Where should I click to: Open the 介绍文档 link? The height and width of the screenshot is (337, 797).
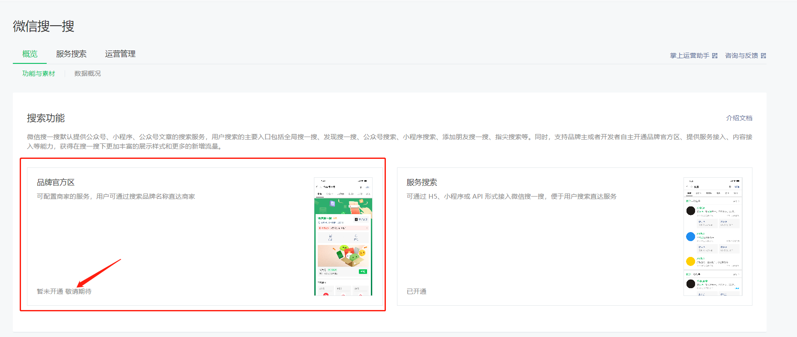739,118
